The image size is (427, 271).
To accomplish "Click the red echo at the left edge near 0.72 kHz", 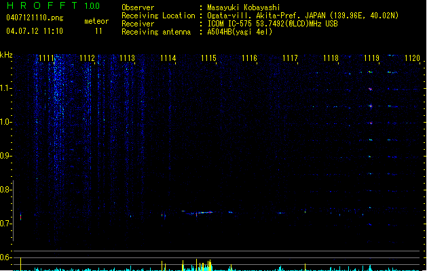I will tap(20, 217).
